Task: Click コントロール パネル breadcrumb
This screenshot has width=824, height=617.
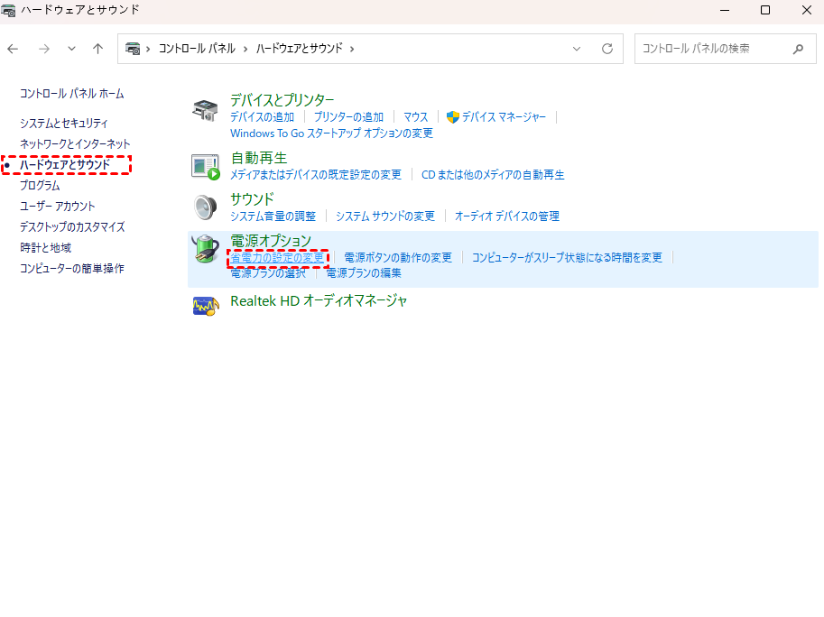Action: (197, 49)
